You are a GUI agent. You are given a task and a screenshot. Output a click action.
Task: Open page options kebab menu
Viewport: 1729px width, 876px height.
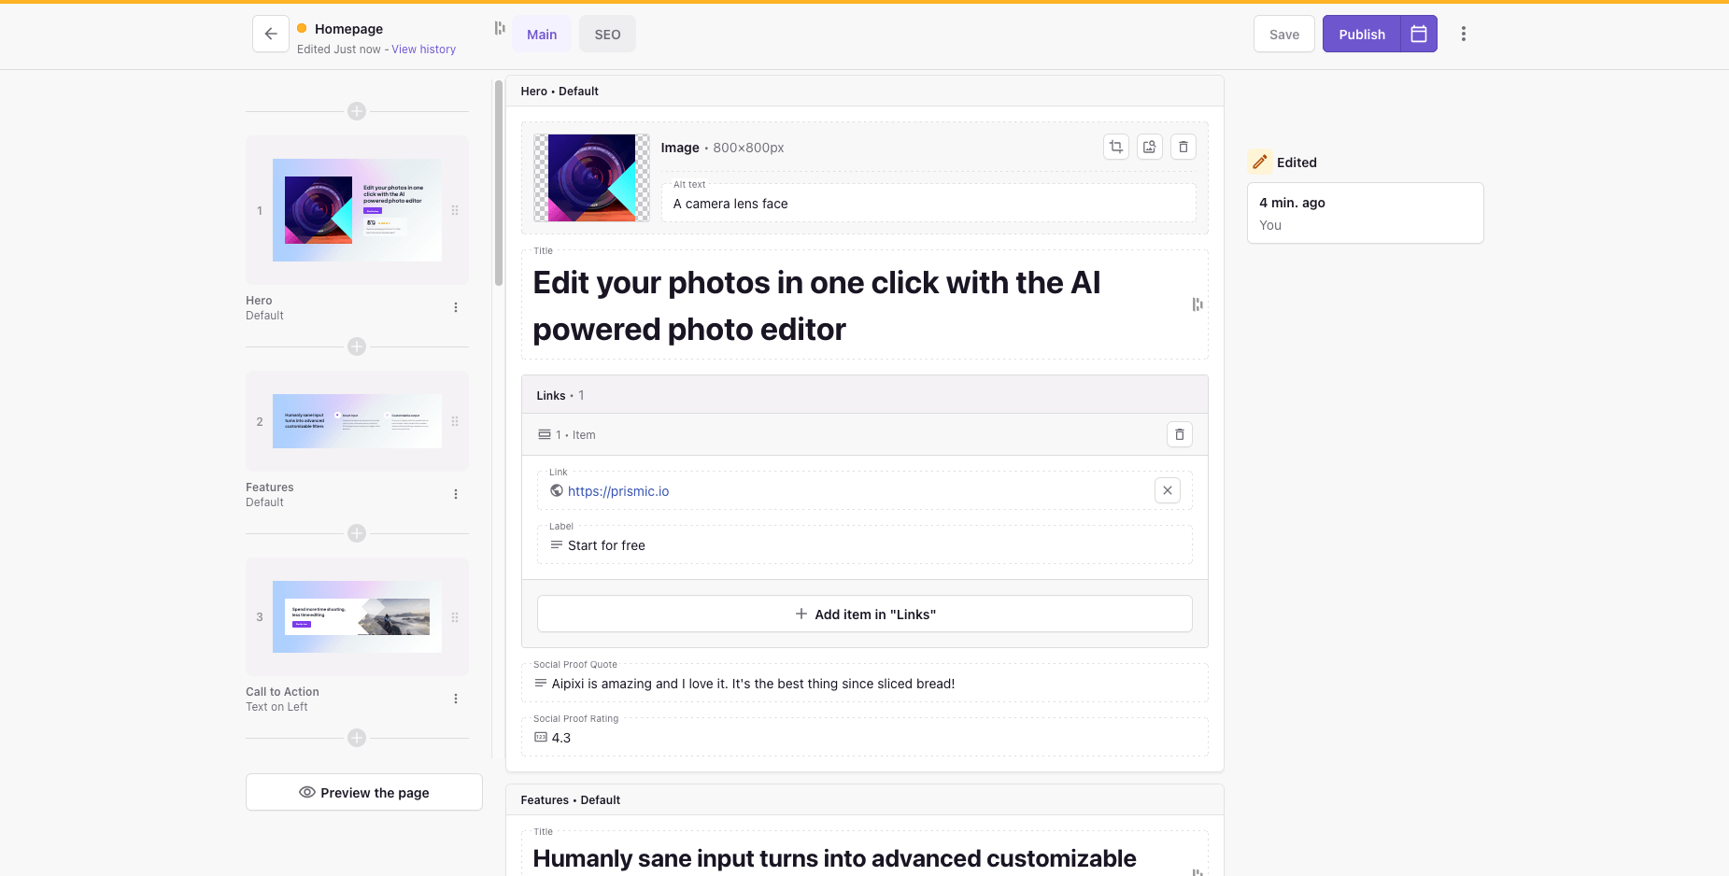click(x=1464, y=34)
